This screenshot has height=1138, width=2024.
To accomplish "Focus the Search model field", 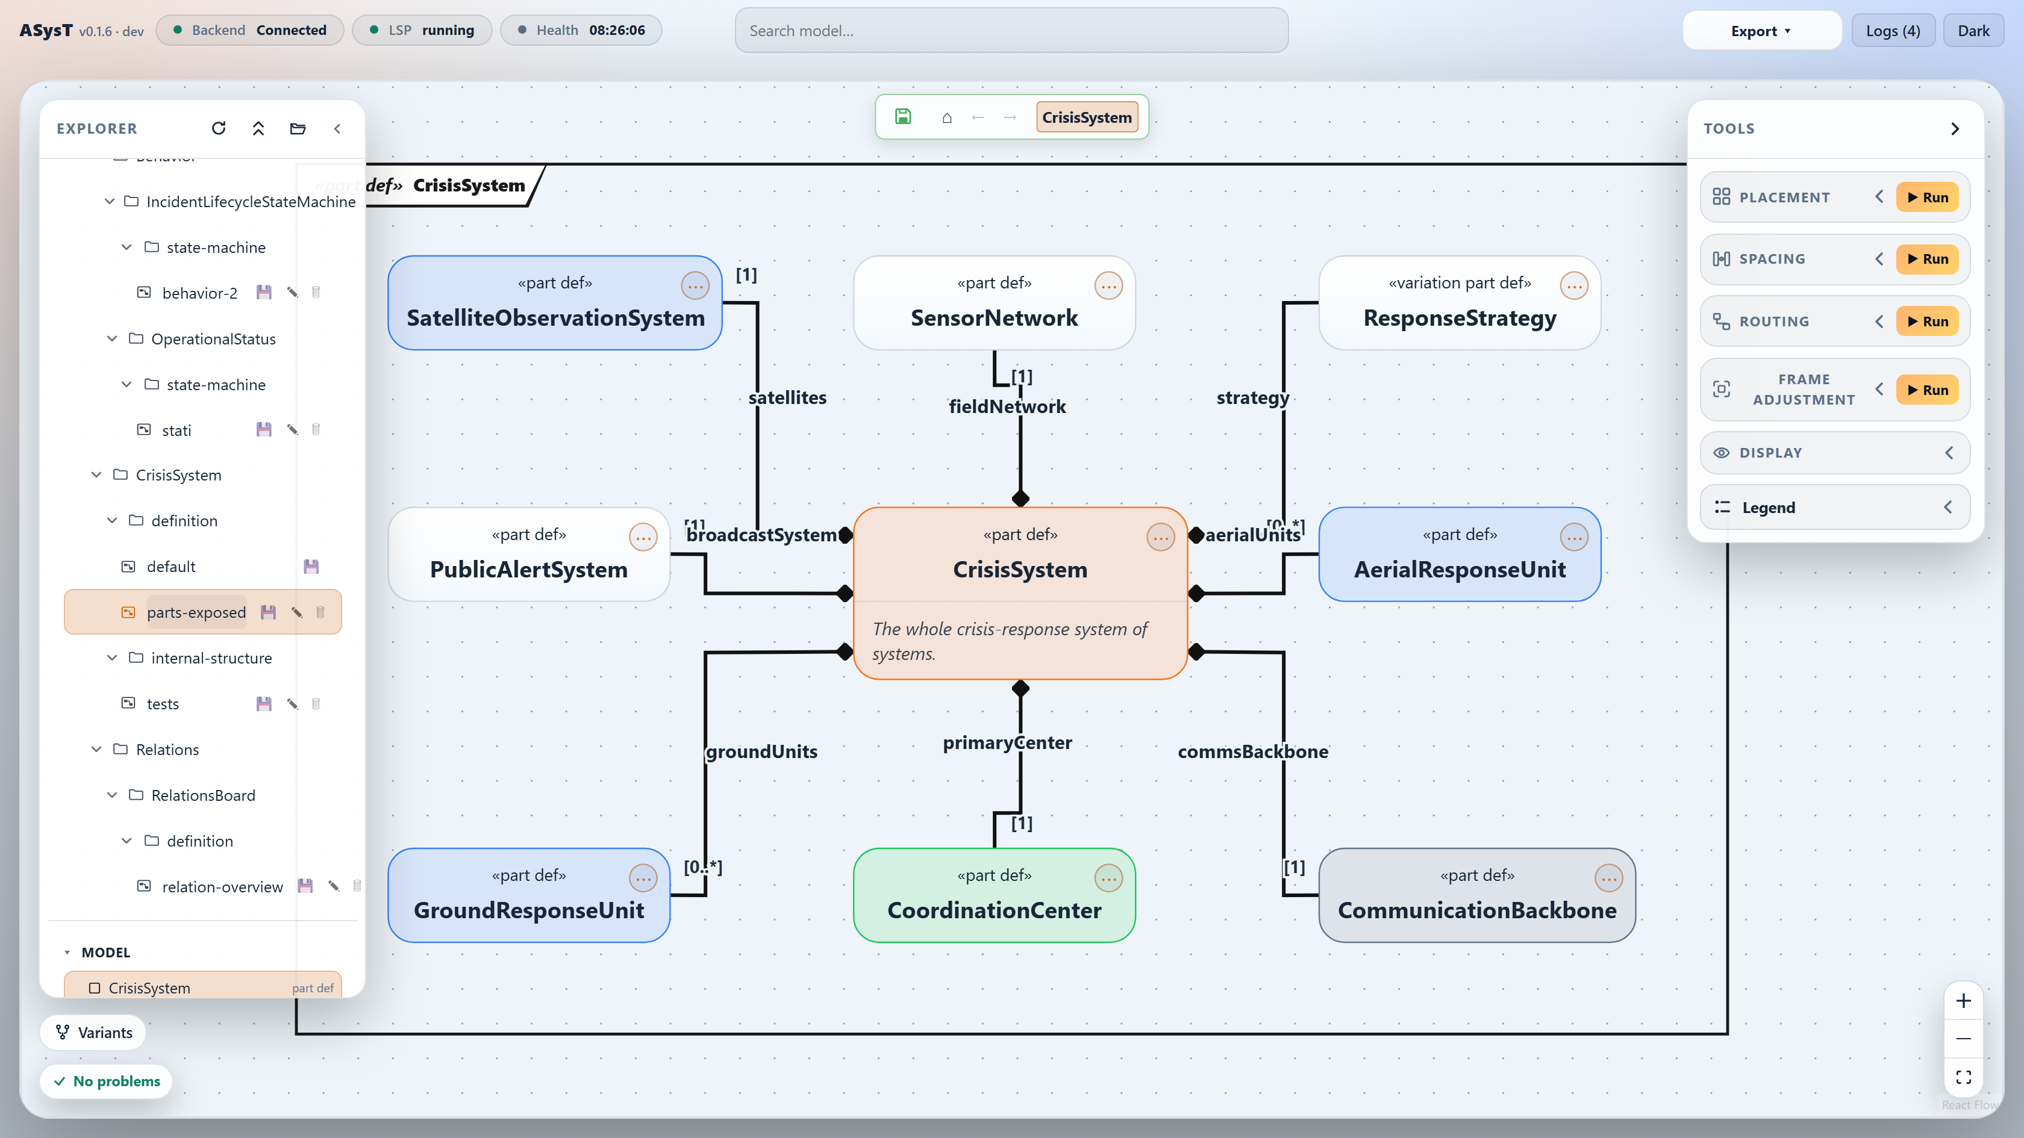I will 1011,31.
